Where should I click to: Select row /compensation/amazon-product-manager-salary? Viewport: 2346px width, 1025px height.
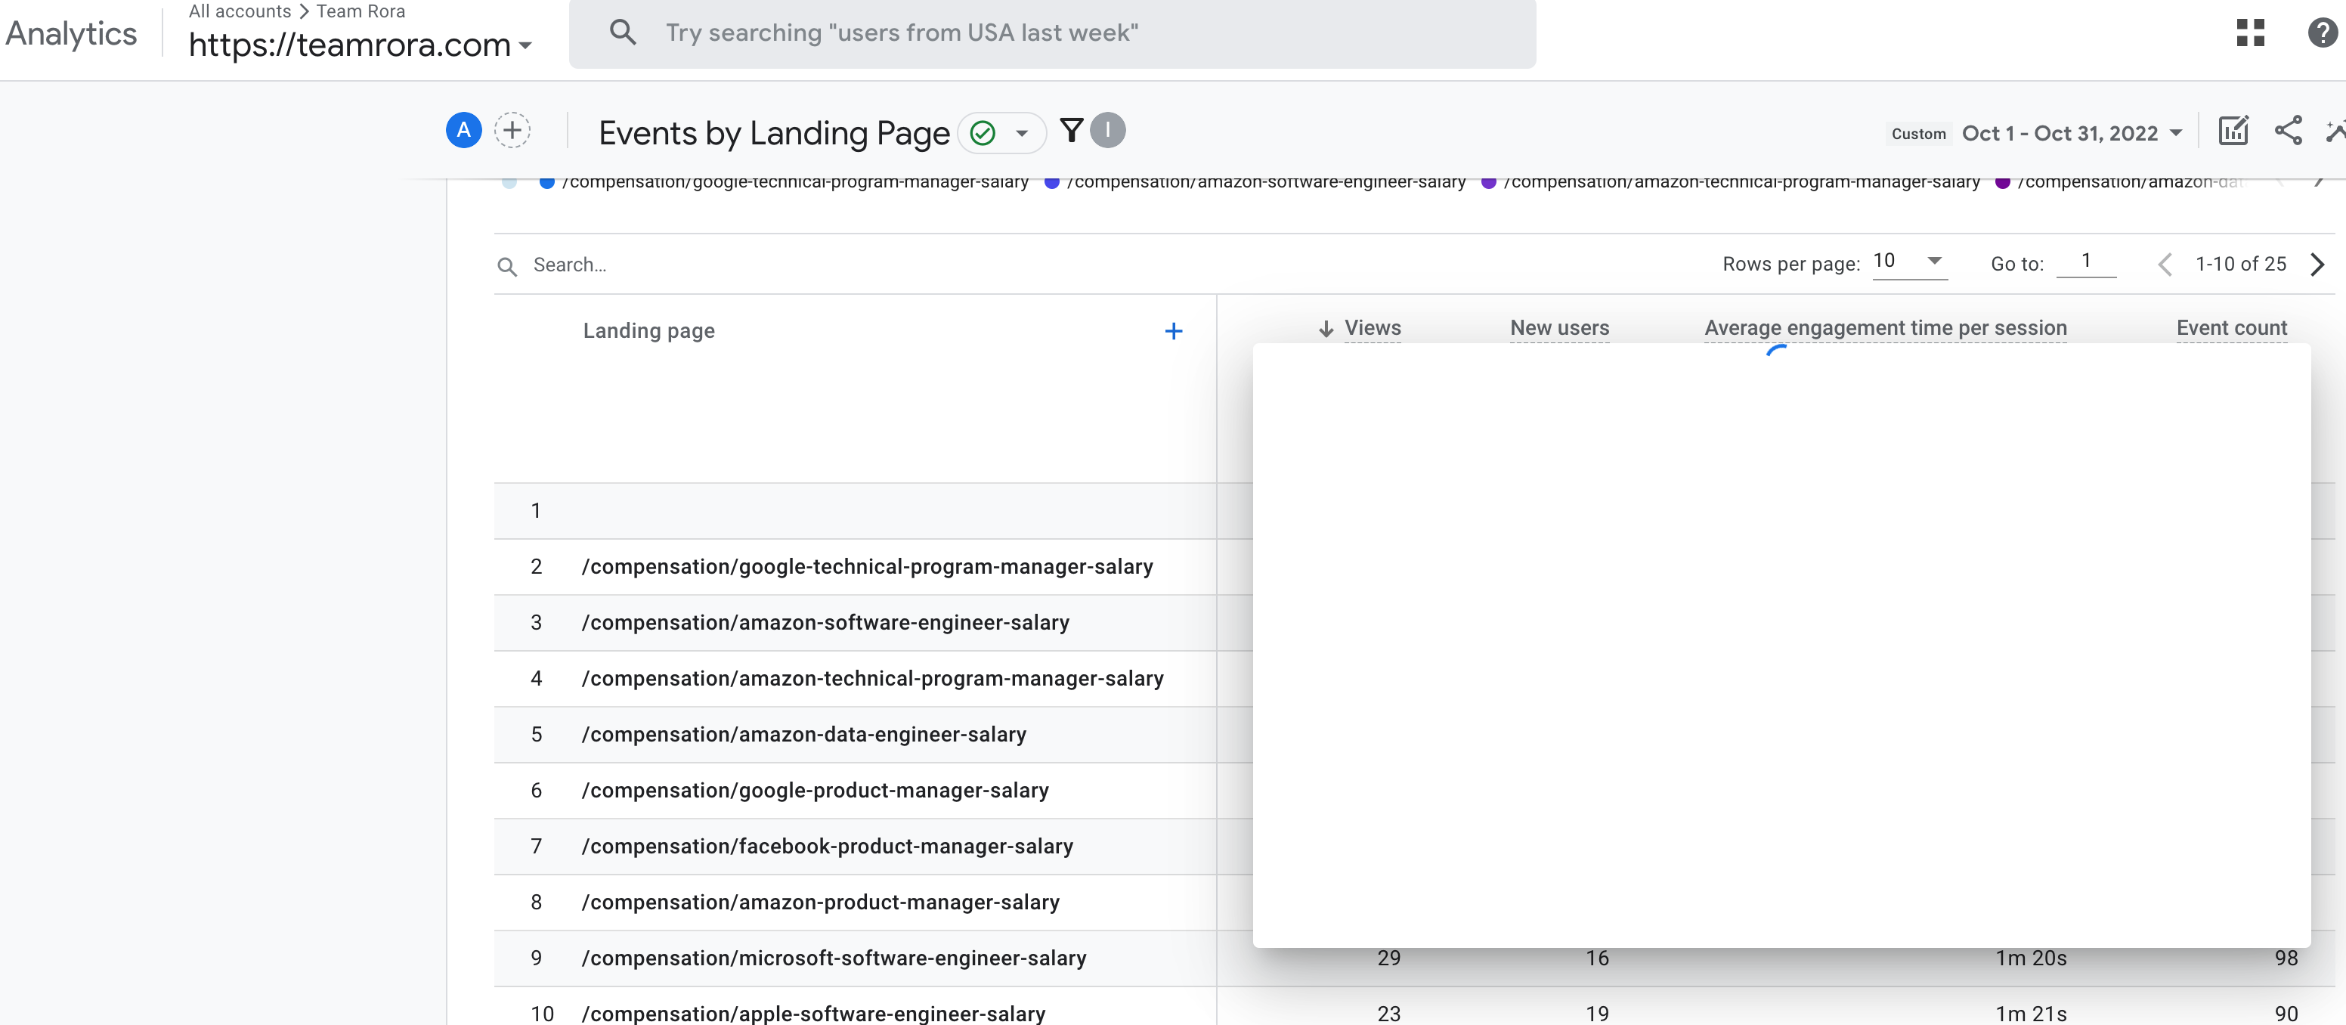(821, 902)
